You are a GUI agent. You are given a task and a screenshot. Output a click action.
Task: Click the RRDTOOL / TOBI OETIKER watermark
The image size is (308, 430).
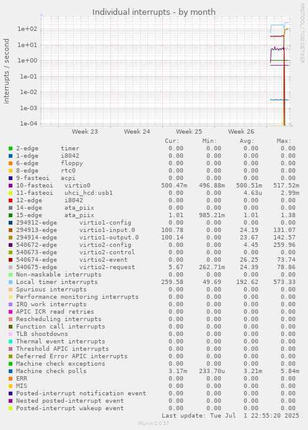pyautogui.click(x=302, y=33)
